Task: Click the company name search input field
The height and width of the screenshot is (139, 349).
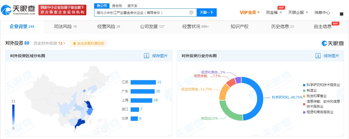Action: pyautogui.click(x=141, y=12)
